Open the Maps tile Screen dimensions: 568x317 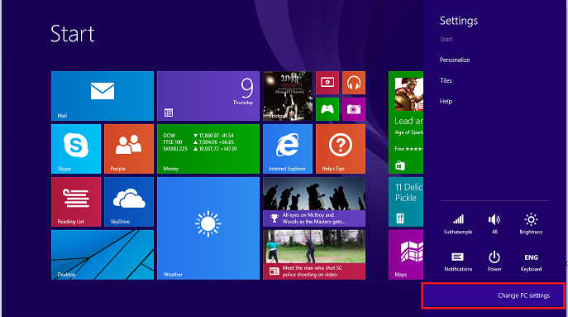[406, 255]
